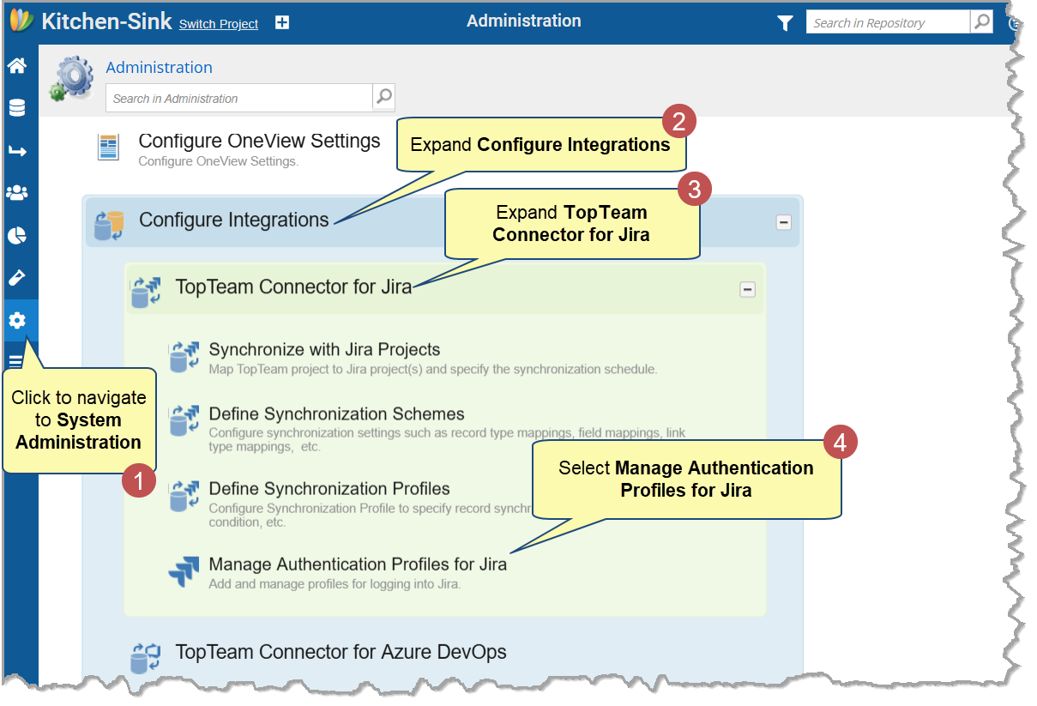Collapse the Configure Integrations section
1037x706 pixels.
pos(783,222)
